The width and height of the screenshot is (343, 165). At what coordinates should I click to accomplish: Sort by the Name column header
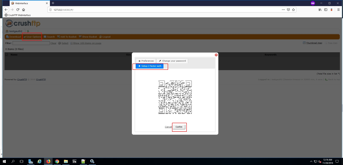point(14,55)
